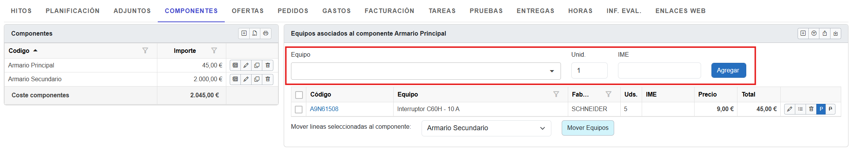
Task: Open the Fab column filter
Action: 608,94
